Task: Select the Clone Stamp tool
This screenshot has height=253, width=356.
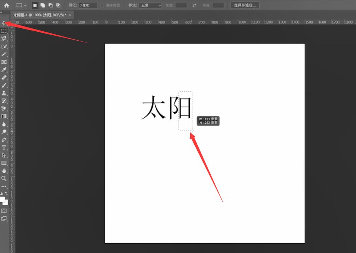Action: click(4, 93)
